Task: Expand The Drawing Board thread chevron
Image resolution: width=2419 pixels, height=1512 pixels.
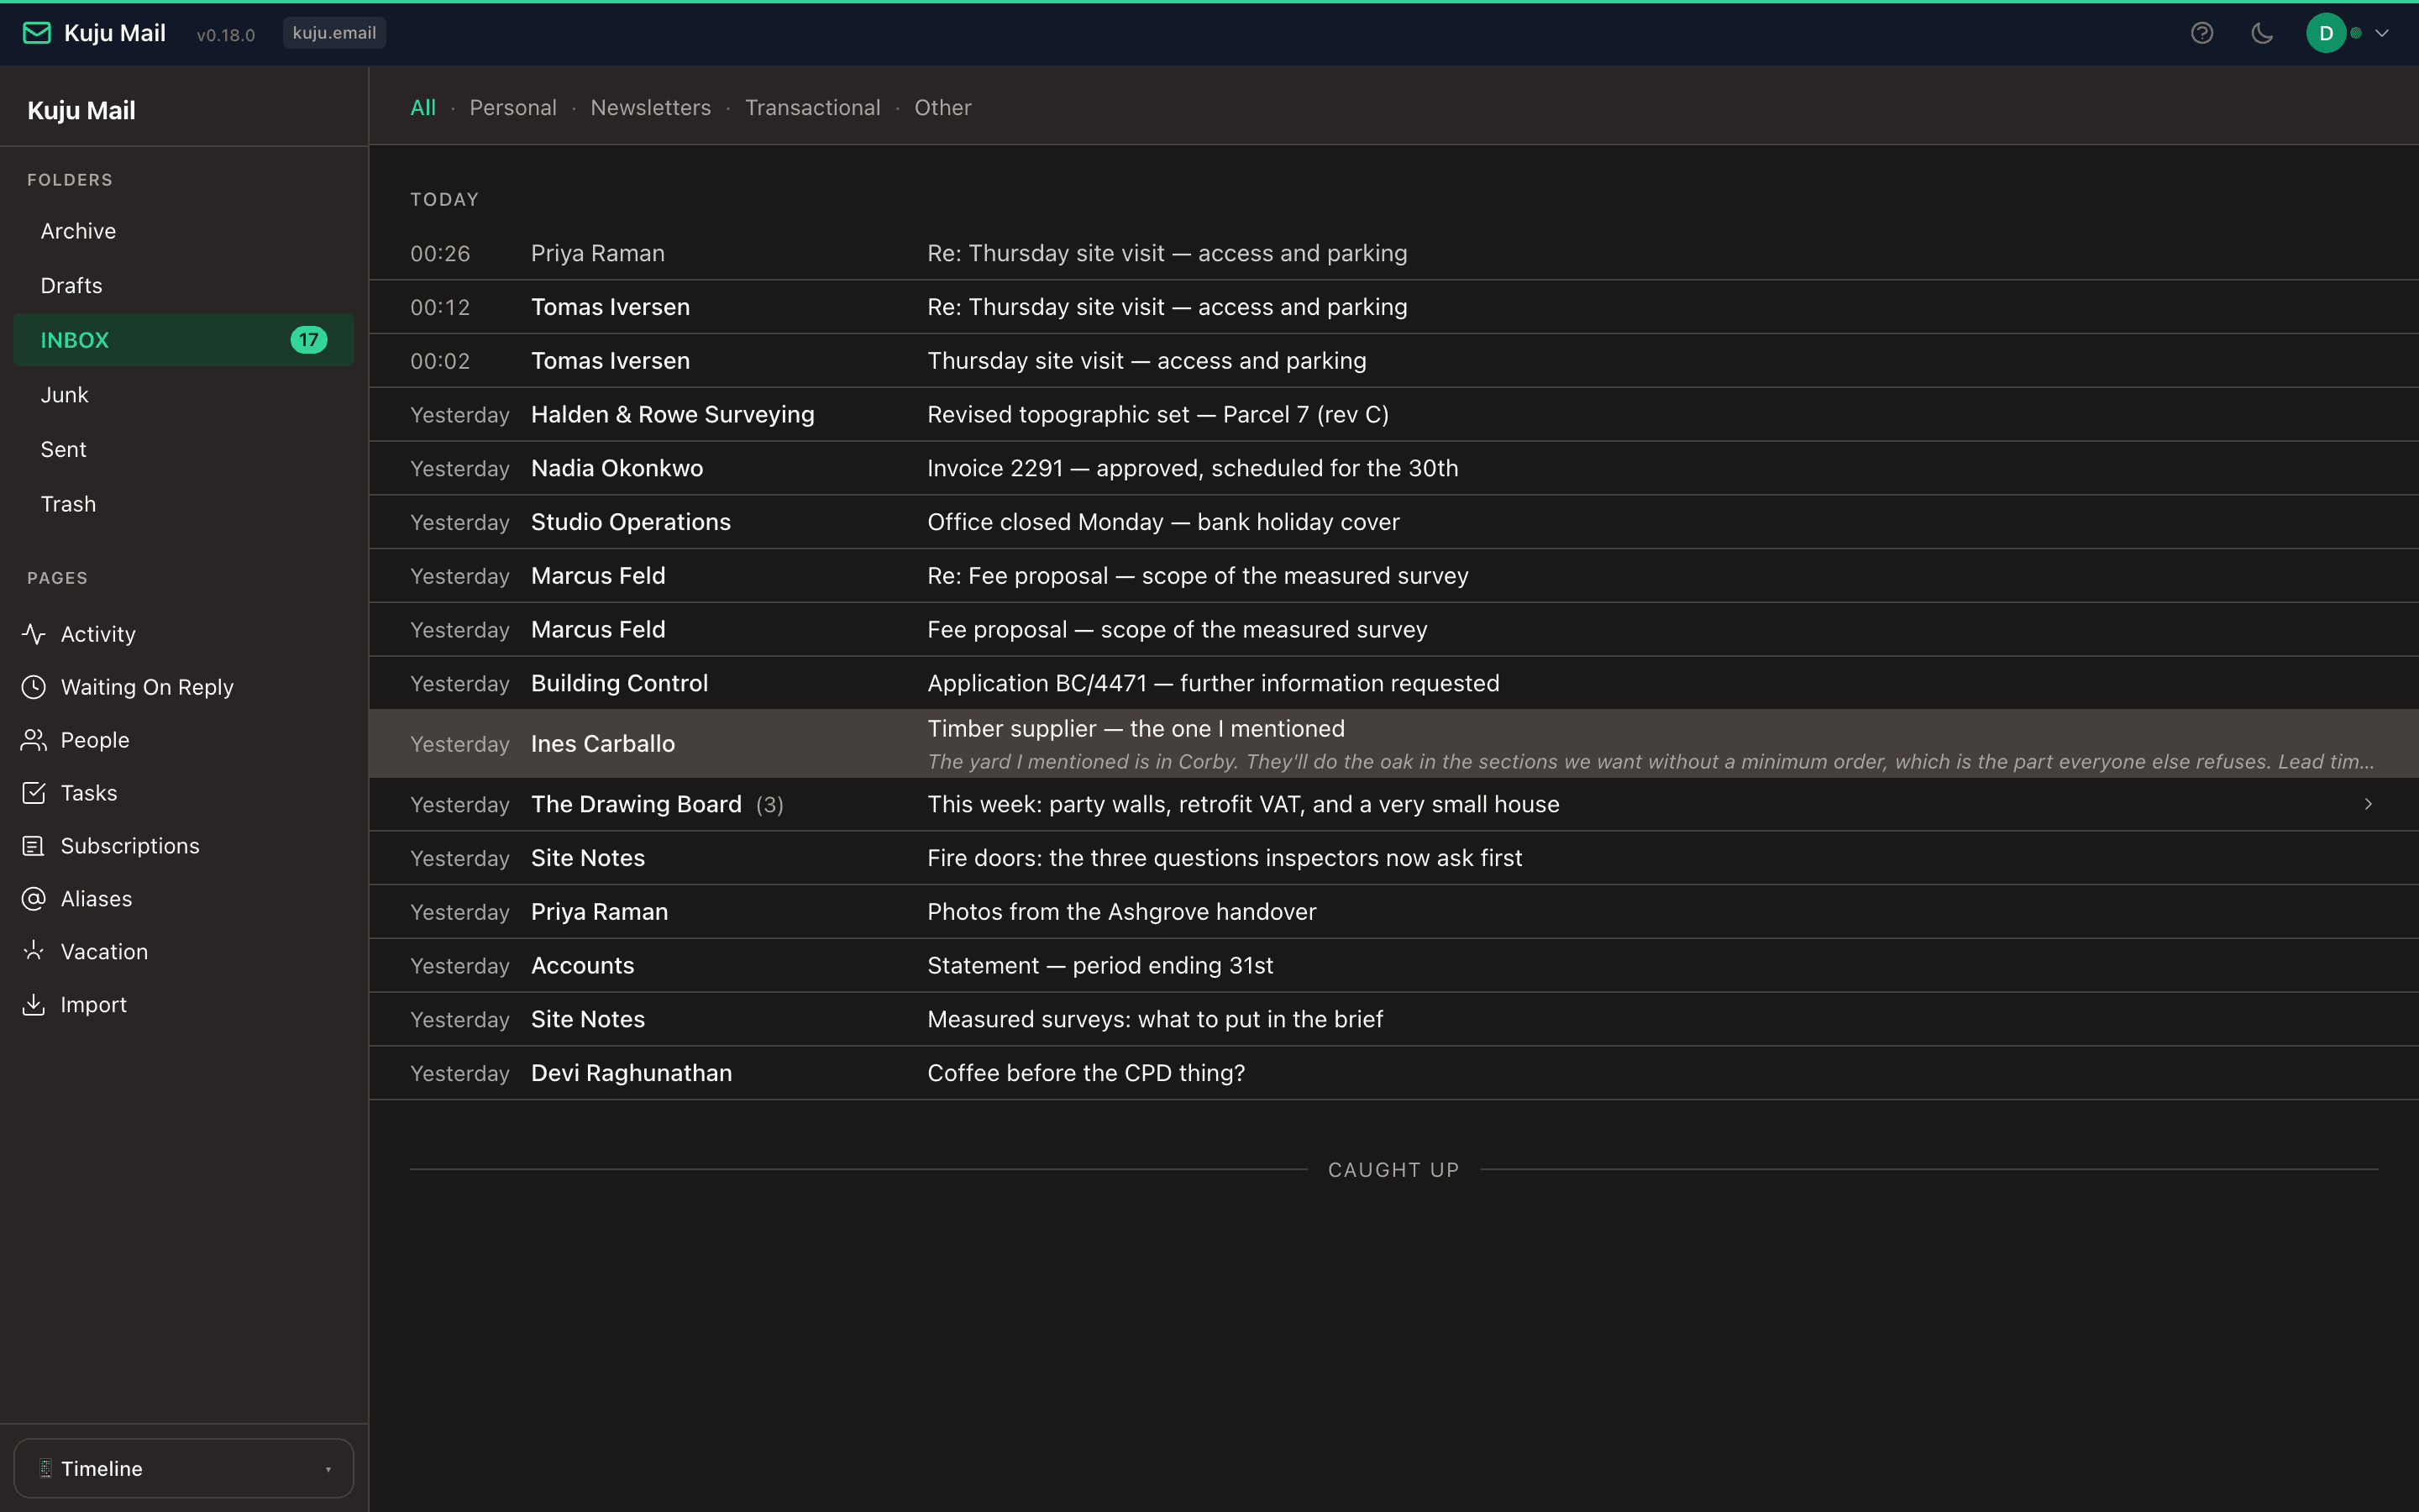Action: coord(2368,804)
